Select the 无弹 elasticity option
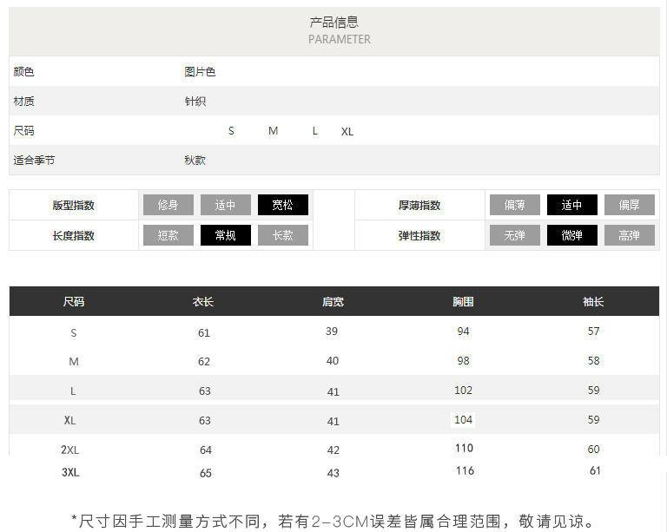Image resolution: width=667 pixels, height=532 pixels. tap(514, 235)
